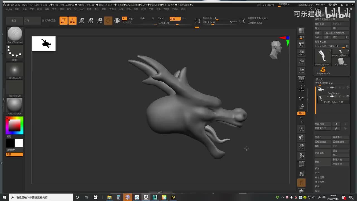Expand the 重建网格 (Remesh) section
Image resolution: width=357 pixels, height=201 pixels.
pos(320,182)
